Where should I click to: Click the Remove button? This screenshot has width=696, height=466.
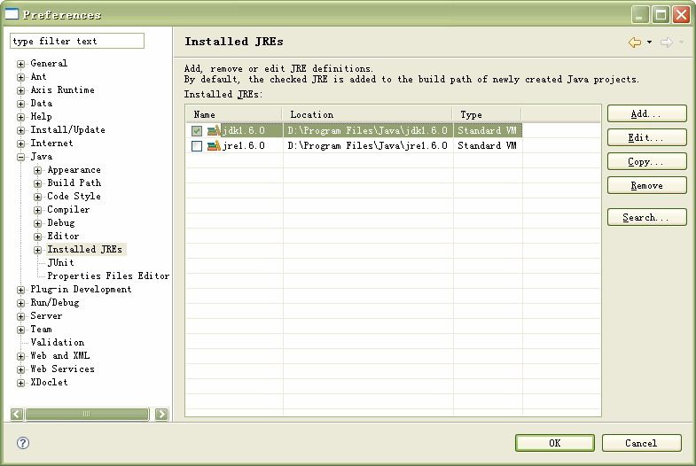(646, 185)
